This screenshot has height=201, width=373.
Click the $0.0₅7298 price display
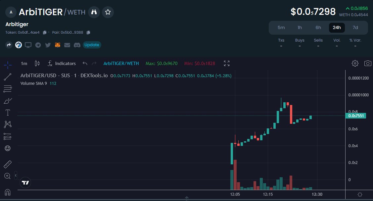(x=313, y=12)
